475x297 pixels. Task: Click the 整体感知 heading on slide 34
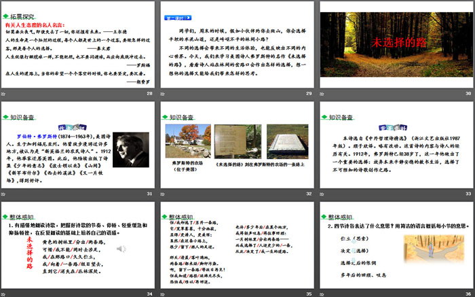(x=22, y=217)
